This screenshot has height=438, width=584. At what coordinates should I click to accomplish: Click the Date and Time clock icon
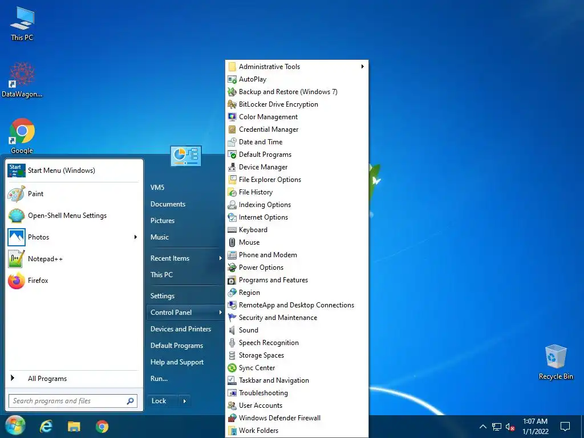click(232, 142)
